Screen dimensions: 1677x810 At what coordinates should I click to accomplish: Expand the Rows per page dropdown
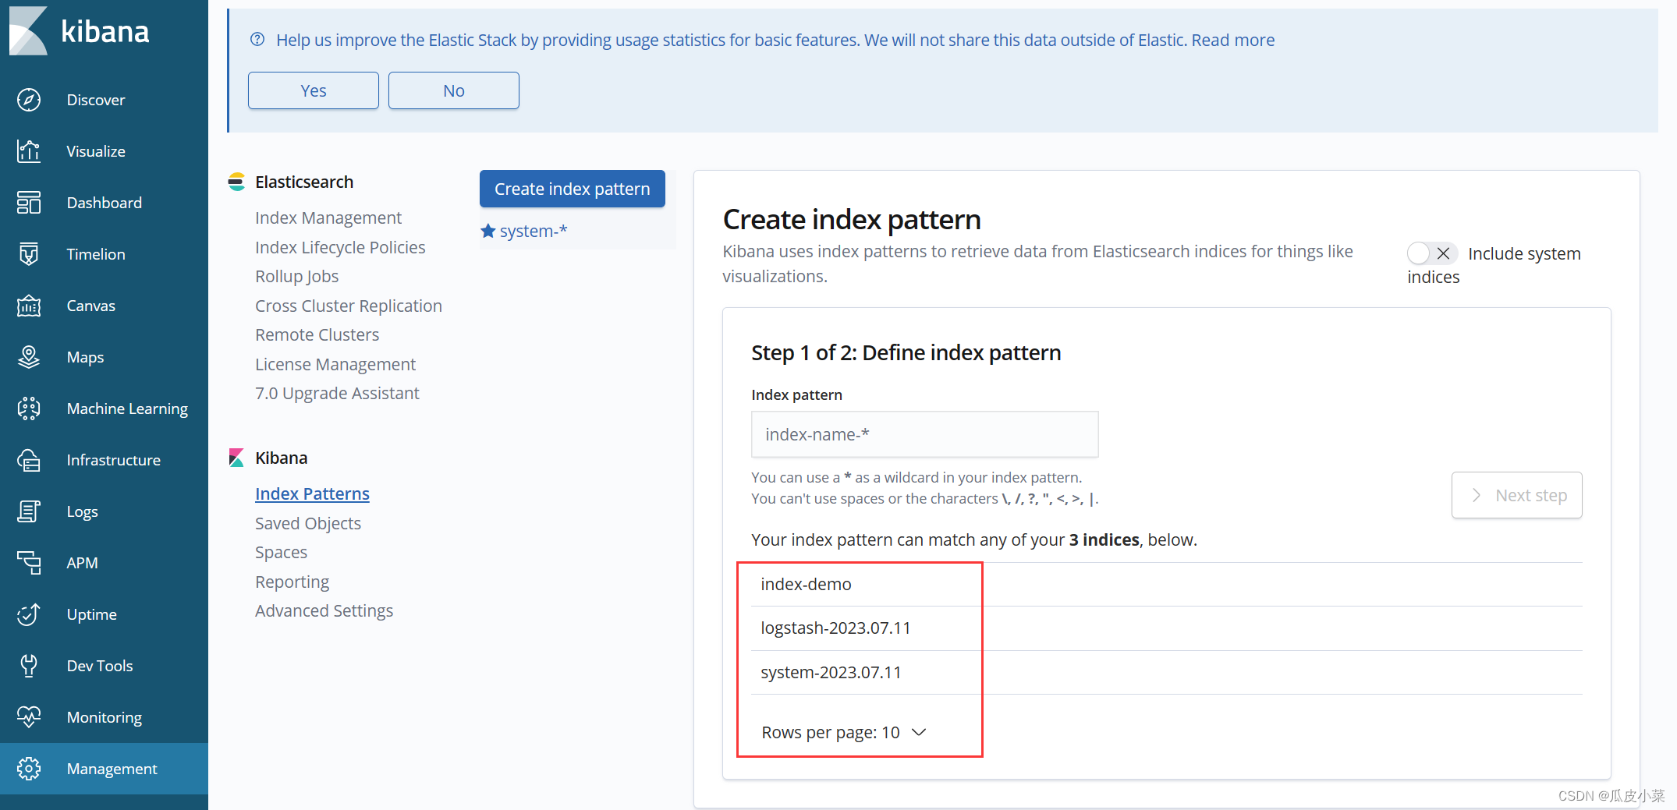click(844, 733)
